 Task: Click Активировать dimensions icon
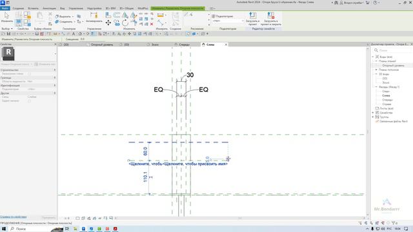[94, 17]
